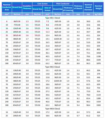Select the 20.3 area of screen value
Screen dimensions: 105x119
click(48, 88)
